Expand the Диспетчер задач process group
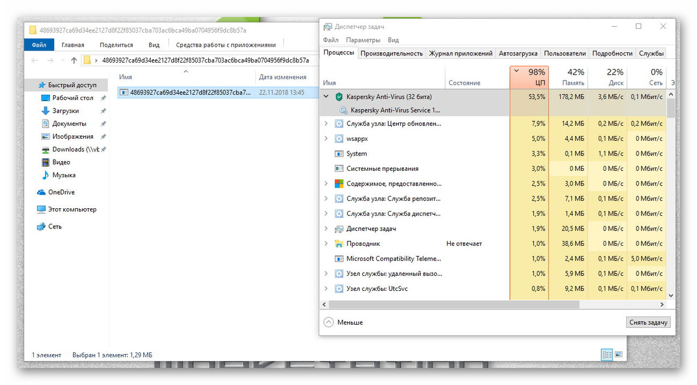The height and width of the screenshot is (385, 697). click(326, 229)
